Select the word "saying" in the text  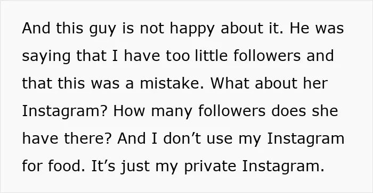pos(46,57)
